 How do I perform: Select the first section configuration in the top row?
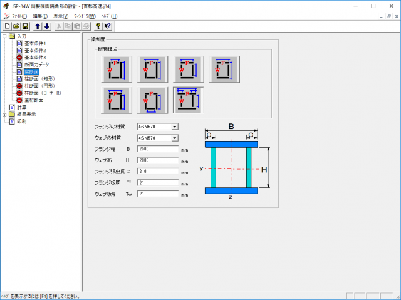tap(116, 70)
